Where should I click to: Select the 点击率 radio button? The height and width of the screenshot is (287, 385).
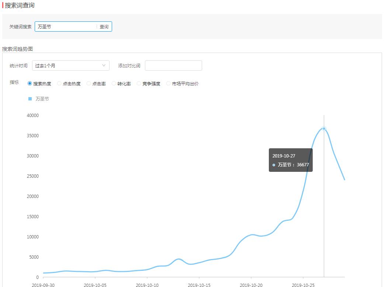tap(89, 84)
